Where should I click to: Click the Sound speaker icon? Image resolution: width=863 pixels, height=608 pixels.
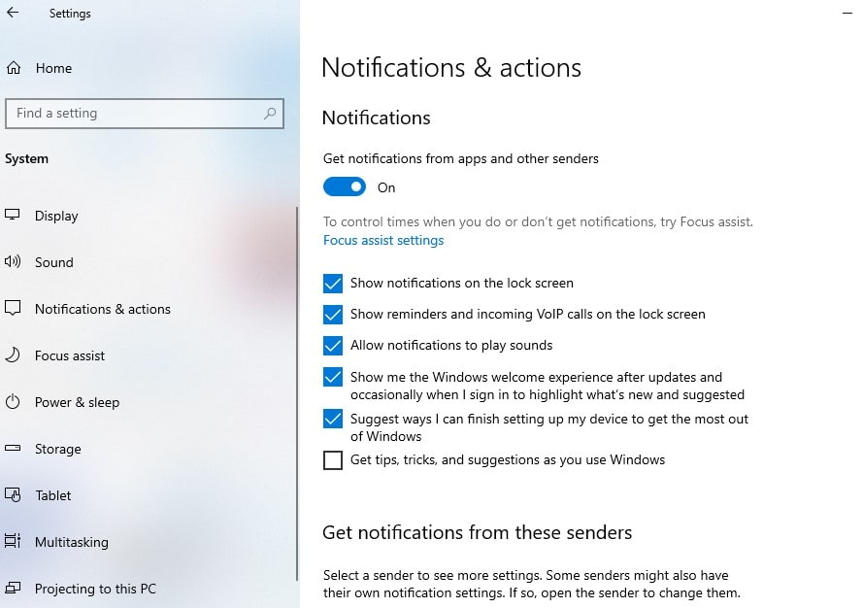click(12, 261)
